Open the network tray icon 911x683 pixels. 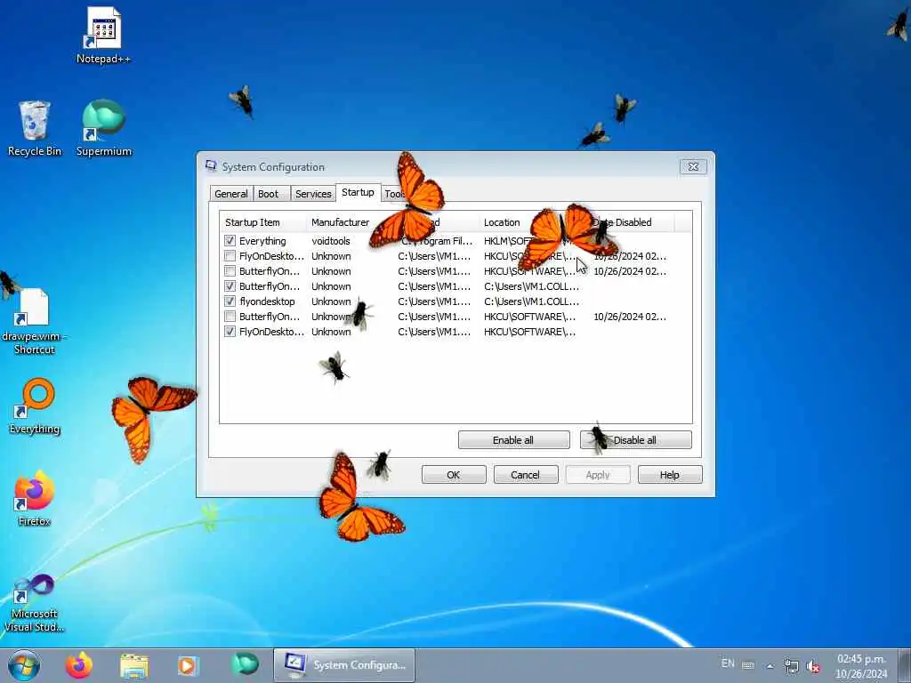pyautogui.click(x=791, y=665)
